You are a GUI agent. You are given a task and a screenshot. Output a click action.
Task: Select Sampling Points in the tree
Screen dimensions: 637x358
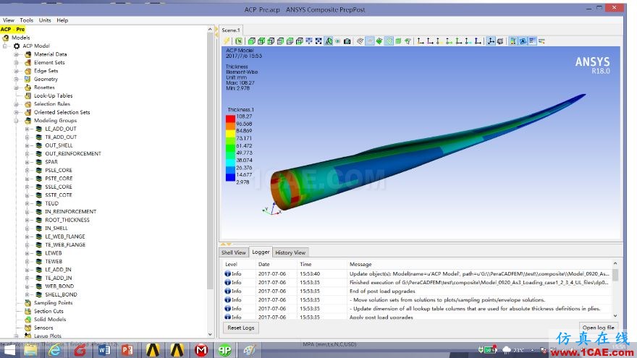tap(53, 303)
